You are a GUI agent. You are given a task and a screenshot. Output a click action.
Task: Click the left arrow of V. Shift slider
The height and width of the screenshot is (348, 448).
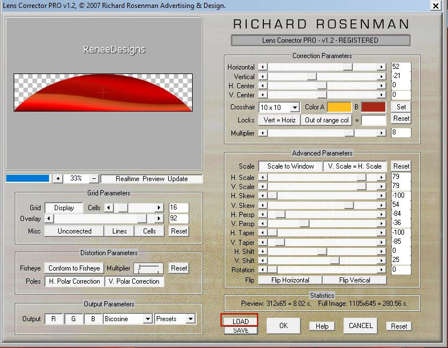(263, 261)
